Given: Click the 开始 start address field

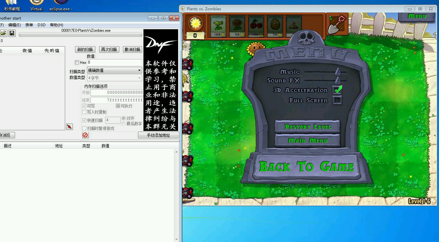Looking at the screenshot, I should point(117,92).
